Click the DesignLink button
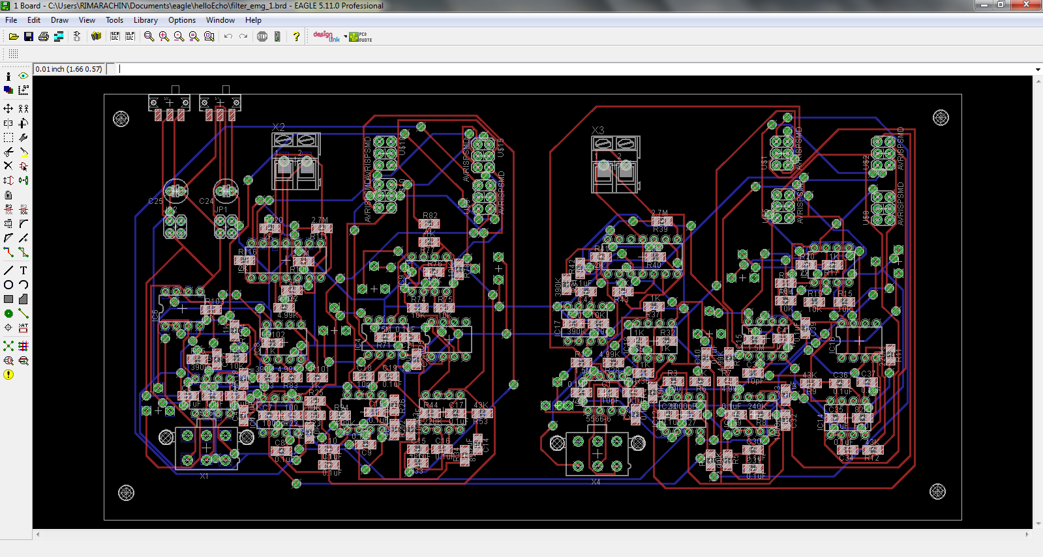 point(327,36)
